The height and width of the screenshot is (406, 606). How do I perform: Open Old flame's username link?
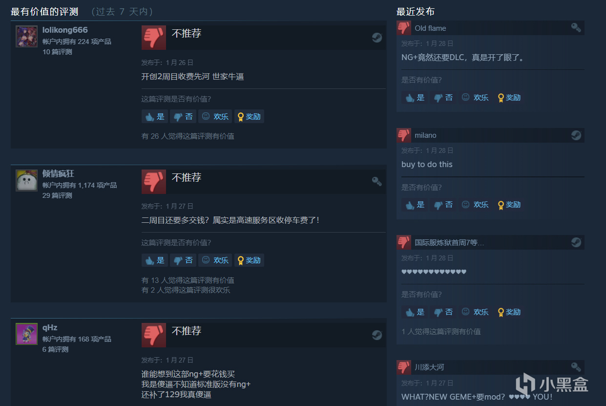point(430,28)
